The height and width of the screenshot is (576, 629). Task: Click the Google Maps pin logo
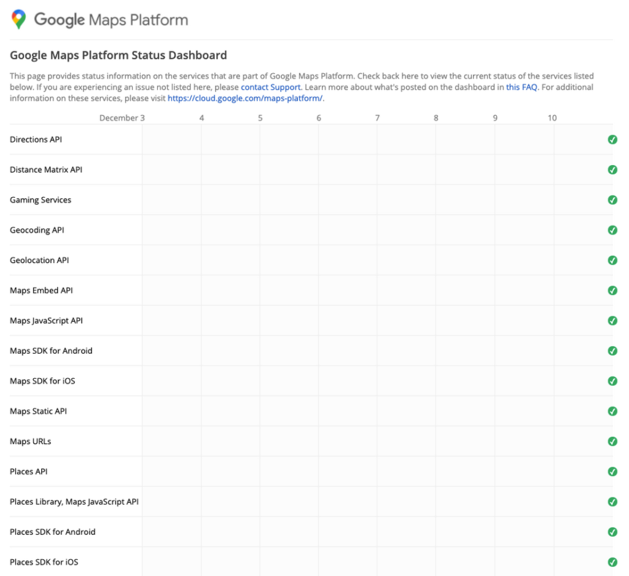point(18,20)
